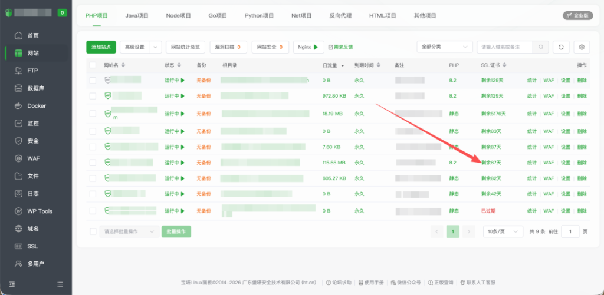604x295 pixels.
Task: Click the 添加站点 button
Action: click(101, 47)
